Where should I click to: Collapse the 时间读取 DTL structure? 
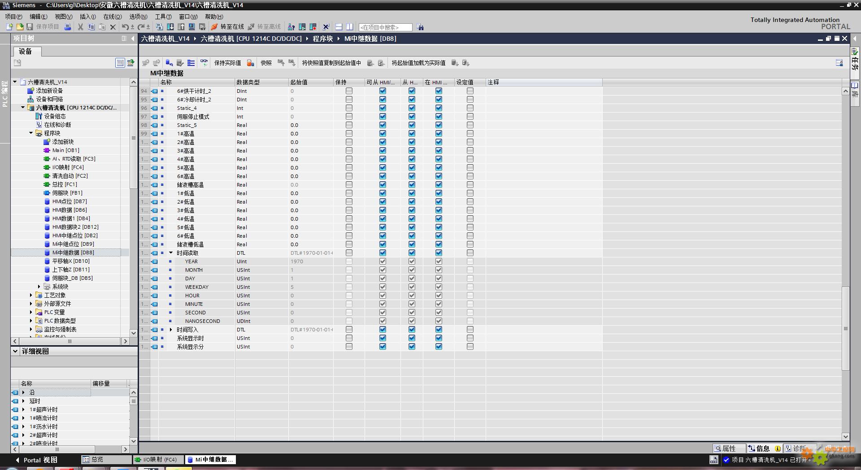[x=171, y=253]
